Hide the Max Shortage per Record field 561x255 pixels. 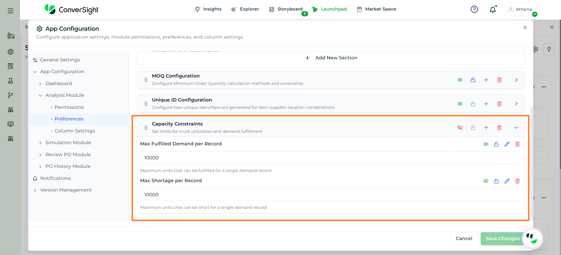(486, 181)
